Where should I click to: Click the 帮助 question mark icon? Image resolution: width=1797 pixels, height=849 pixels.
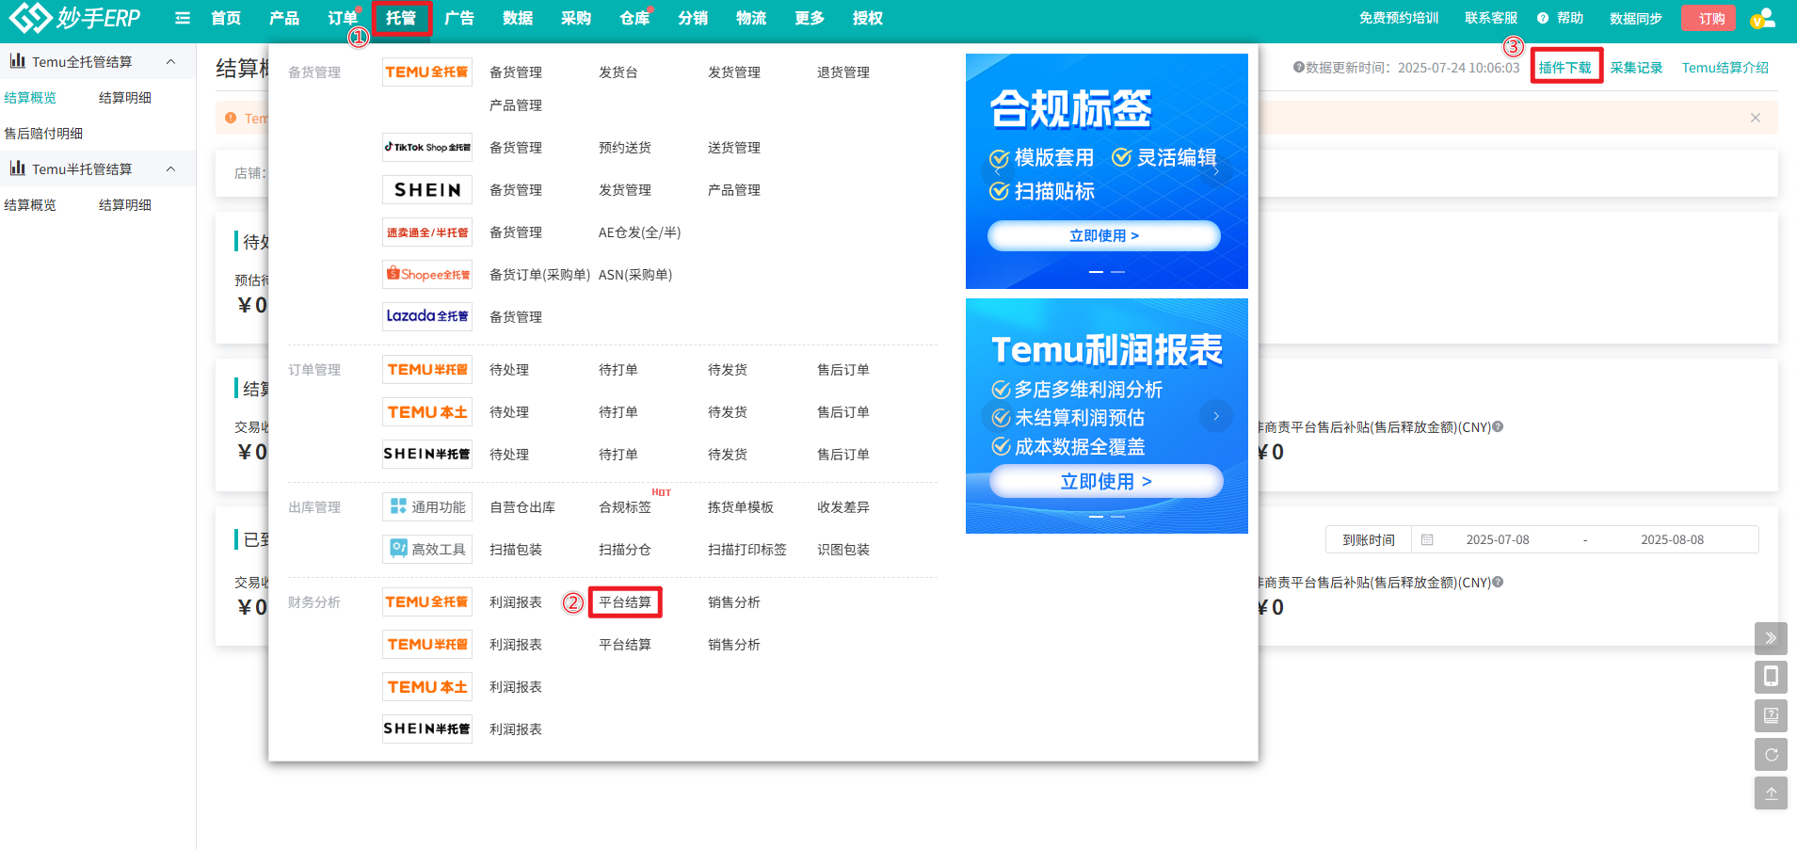click(x=1543, y=18)
